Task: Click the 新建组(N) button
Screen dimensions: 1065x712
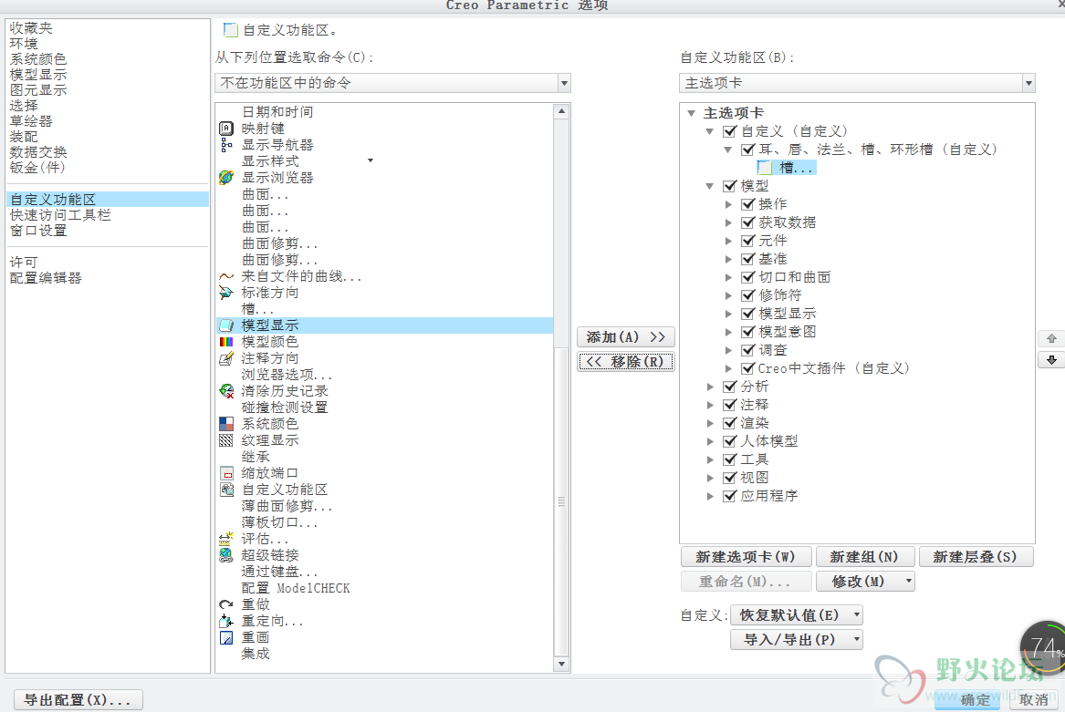Action: point(864,557)
